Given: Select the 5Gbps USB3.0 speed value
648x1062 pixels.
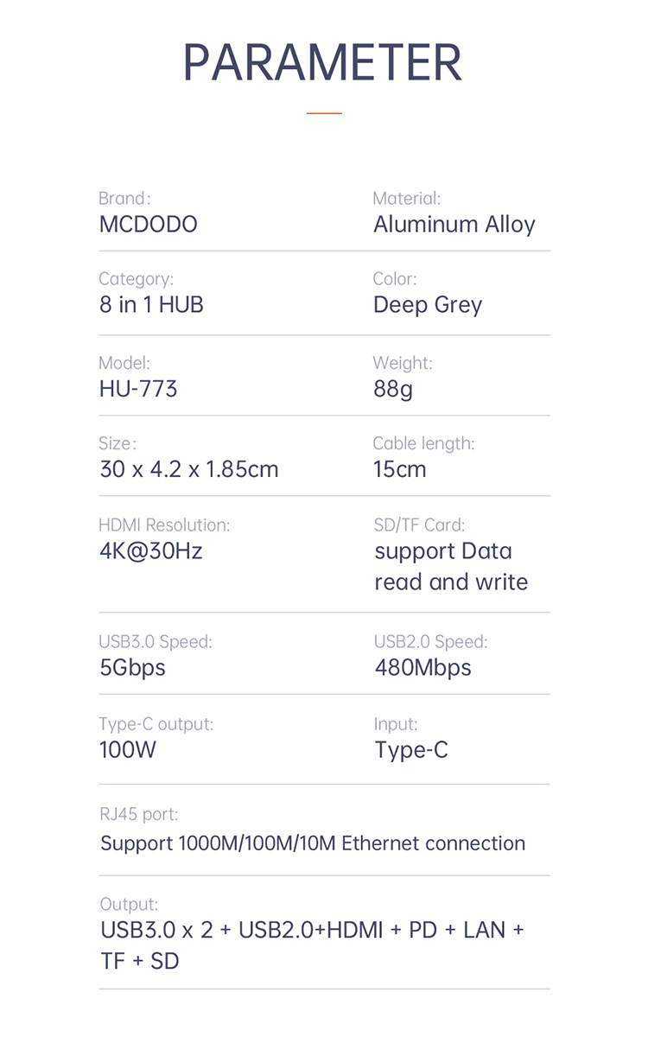Looking at the screenshot, I should point(132,668).
